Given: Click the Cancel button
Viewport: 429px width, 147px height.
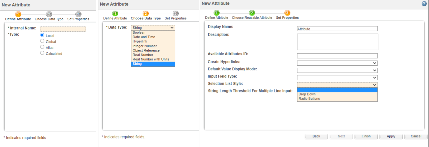Looking at the screenshot, I should 416,136.
